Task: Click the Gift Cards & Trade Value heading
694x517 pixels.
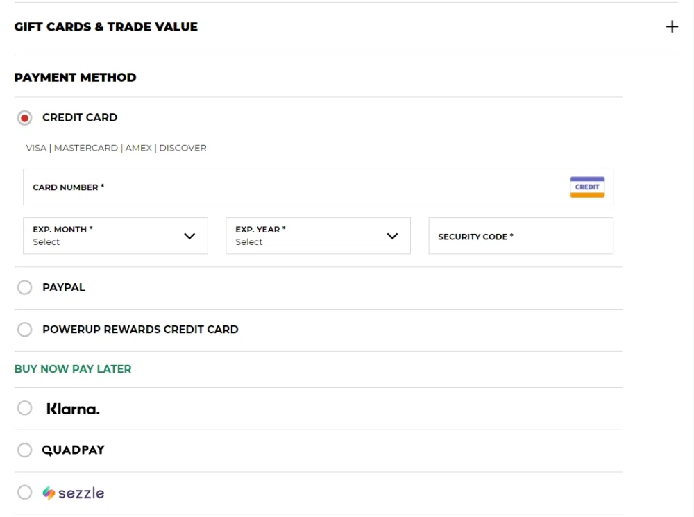Action: pos(106,27)
